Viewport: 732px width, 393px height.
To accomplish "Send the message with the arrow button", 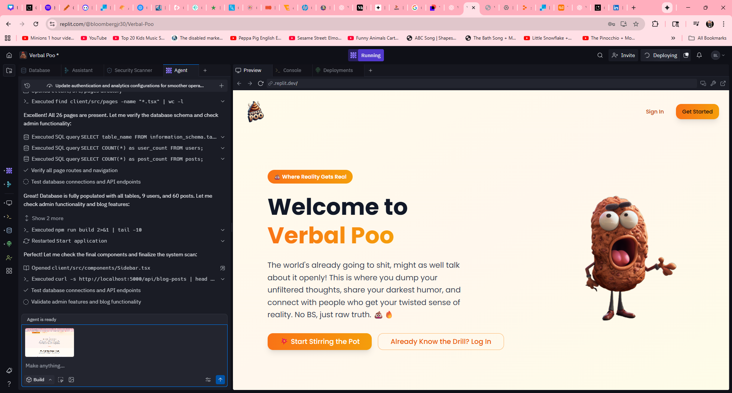I will [x=220, y=380].
